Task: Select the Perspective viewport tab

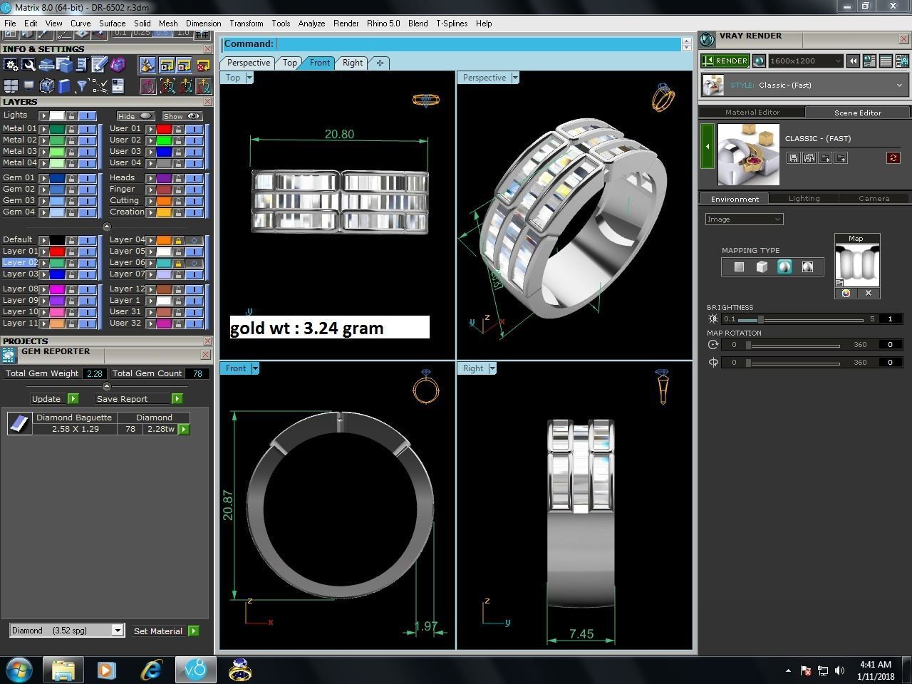Action: 248,63
